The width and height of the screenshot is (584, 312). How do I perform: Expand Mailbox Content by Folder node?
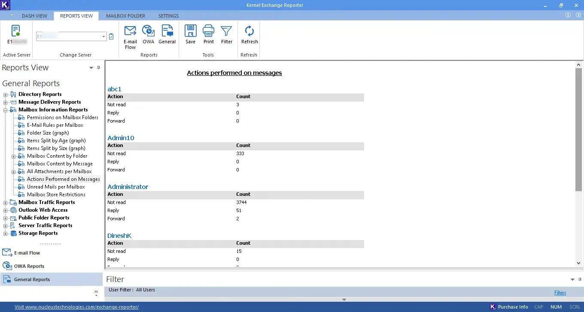[x=14, y=156]
